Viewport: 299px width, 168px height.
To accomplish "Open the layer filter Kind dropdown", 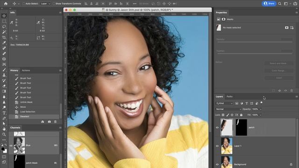I will tap(224, 103).
